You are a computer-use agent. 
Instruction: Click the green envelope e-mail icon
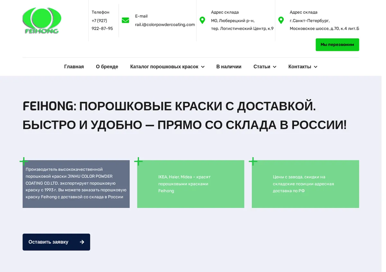click(x=125, y=20)
